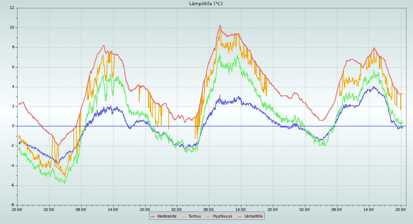413x224 pixels.
Task: Click the orange Hyytävyys legend line marker
Action: (208, 216)
